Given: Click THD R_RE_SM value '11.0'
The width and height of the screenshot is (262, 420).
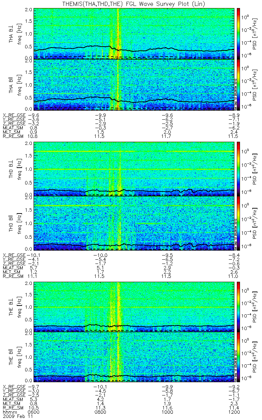Looking at the screenshot, I should pos(233,276).
